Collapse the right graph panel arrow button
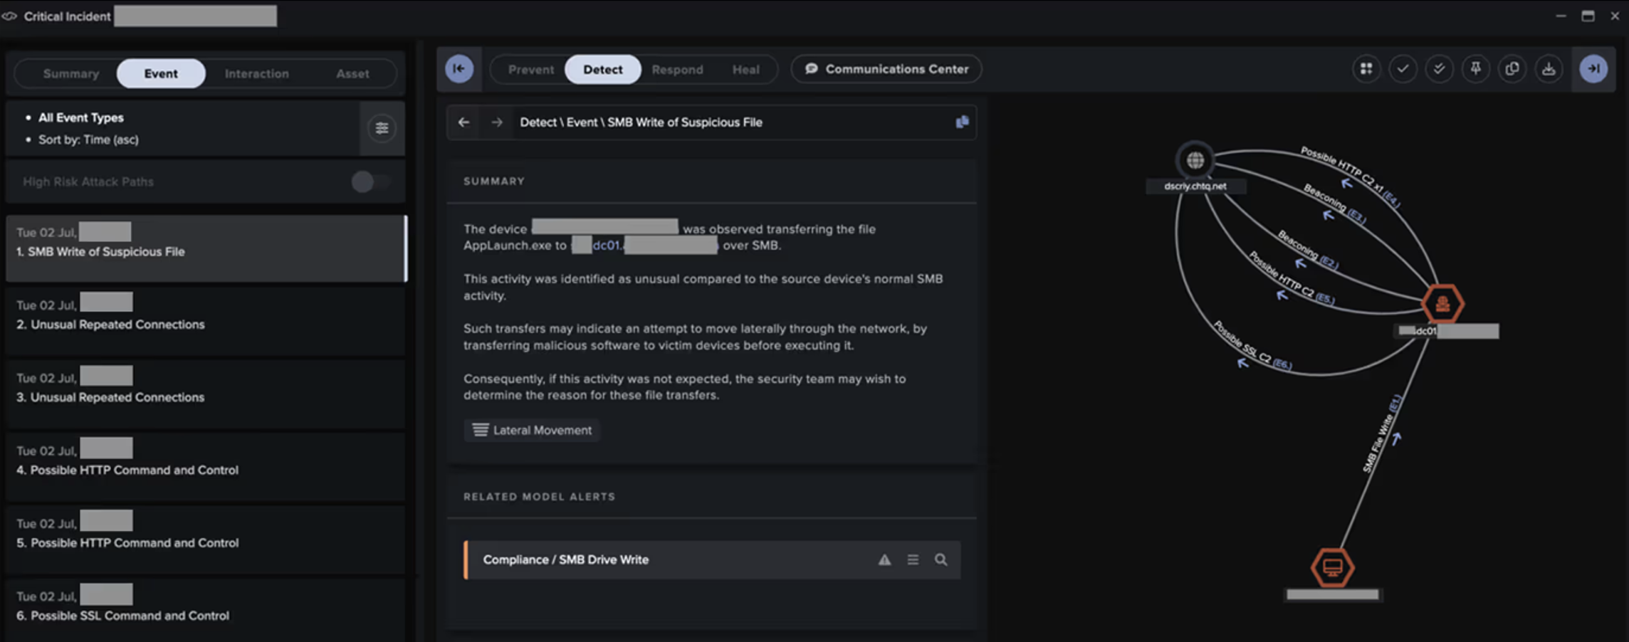 coord(1593,69)
